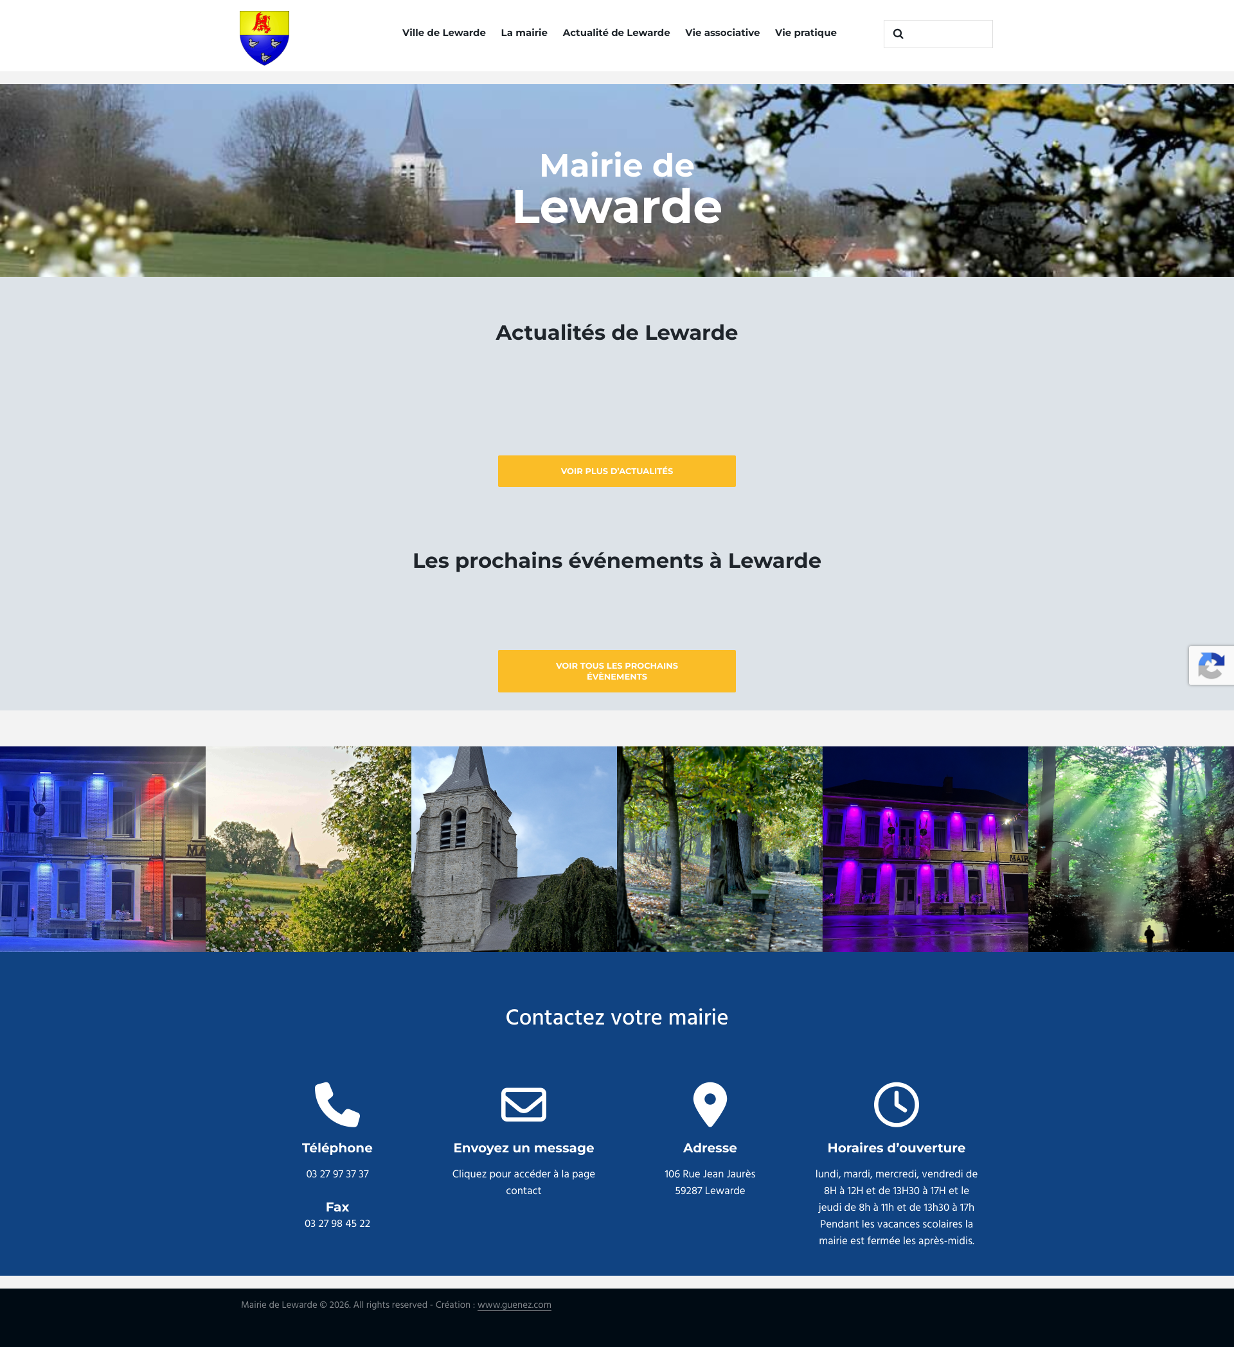Open the purple lit town hall photo
The height and width of the screenshot is (1347, 1234).
pos(925,849)
